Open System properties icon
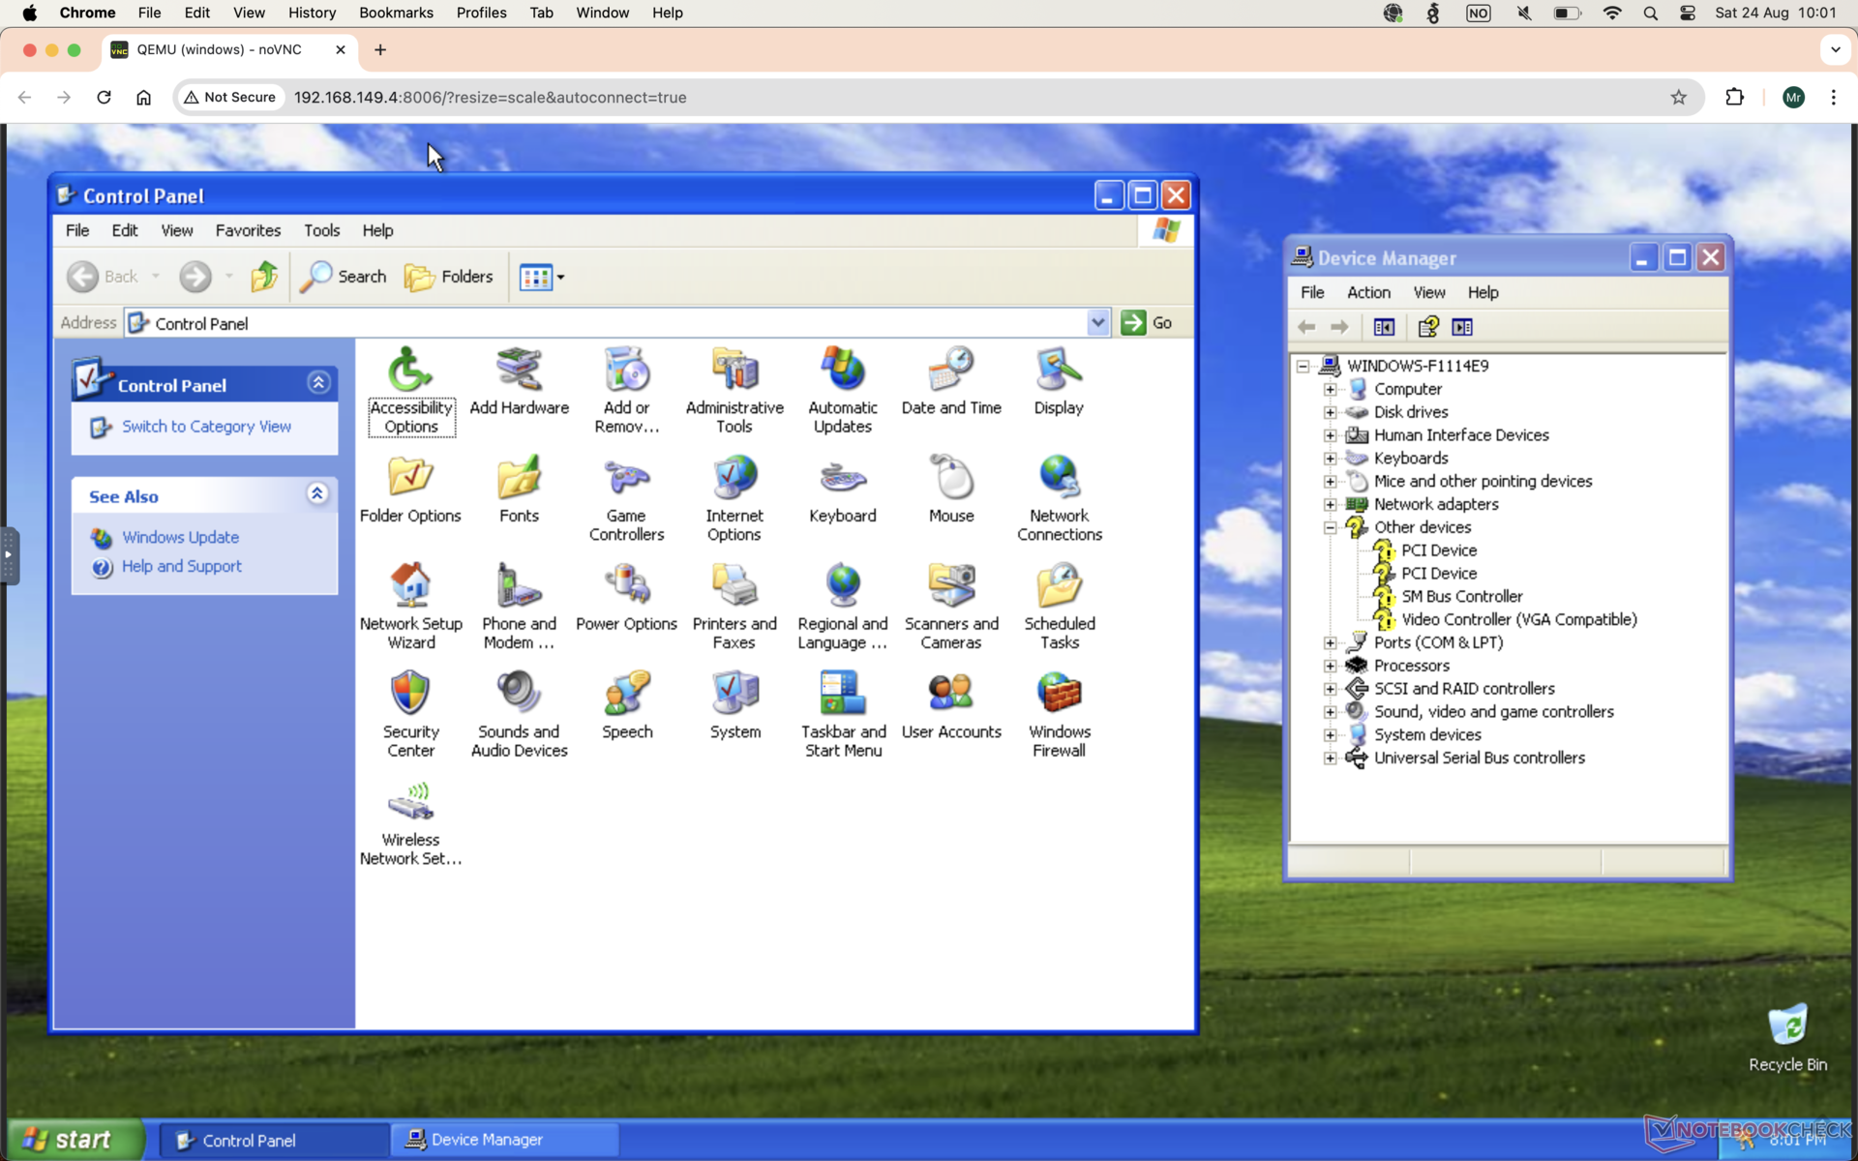 click(734, 706)
